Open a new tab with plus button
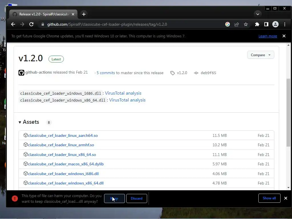This screenshot has width=292, height=219. [x=84, y=14]
